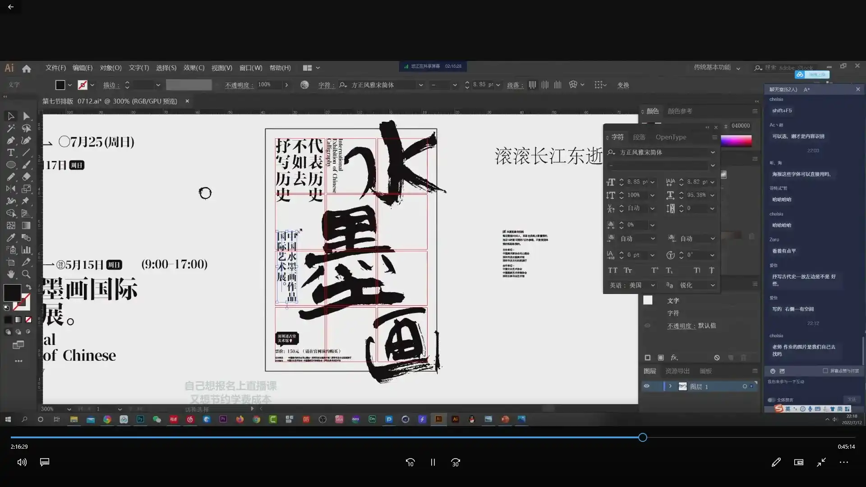Switch to the OpenType tab

coord(671,137)
